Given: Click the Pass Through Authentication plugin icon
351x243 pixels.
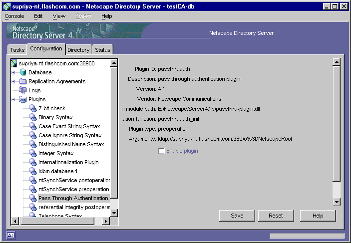Looking at the screenshot, I should pyautogui.click(x=32, y=198).
